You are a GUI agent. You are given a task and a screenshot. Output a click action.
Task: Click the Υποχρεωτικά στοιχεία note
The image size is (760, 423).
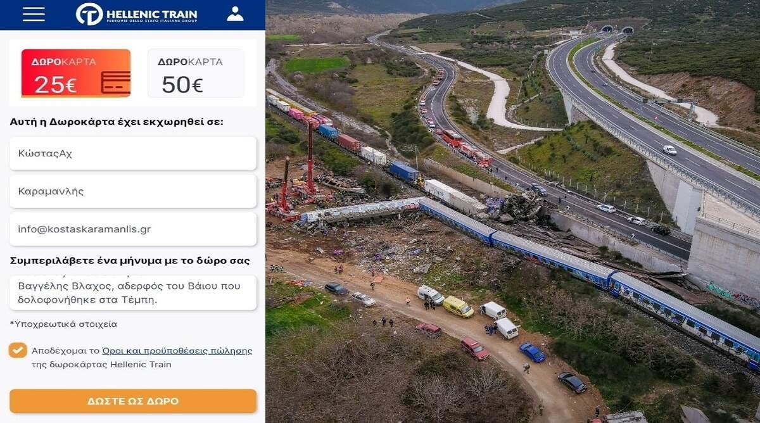(63, 324)
